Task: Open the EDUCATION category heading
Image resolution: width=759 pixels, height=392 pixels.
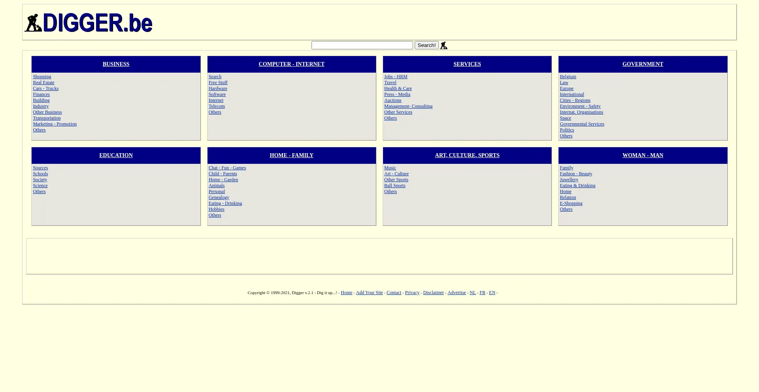Action: [116, 155]
